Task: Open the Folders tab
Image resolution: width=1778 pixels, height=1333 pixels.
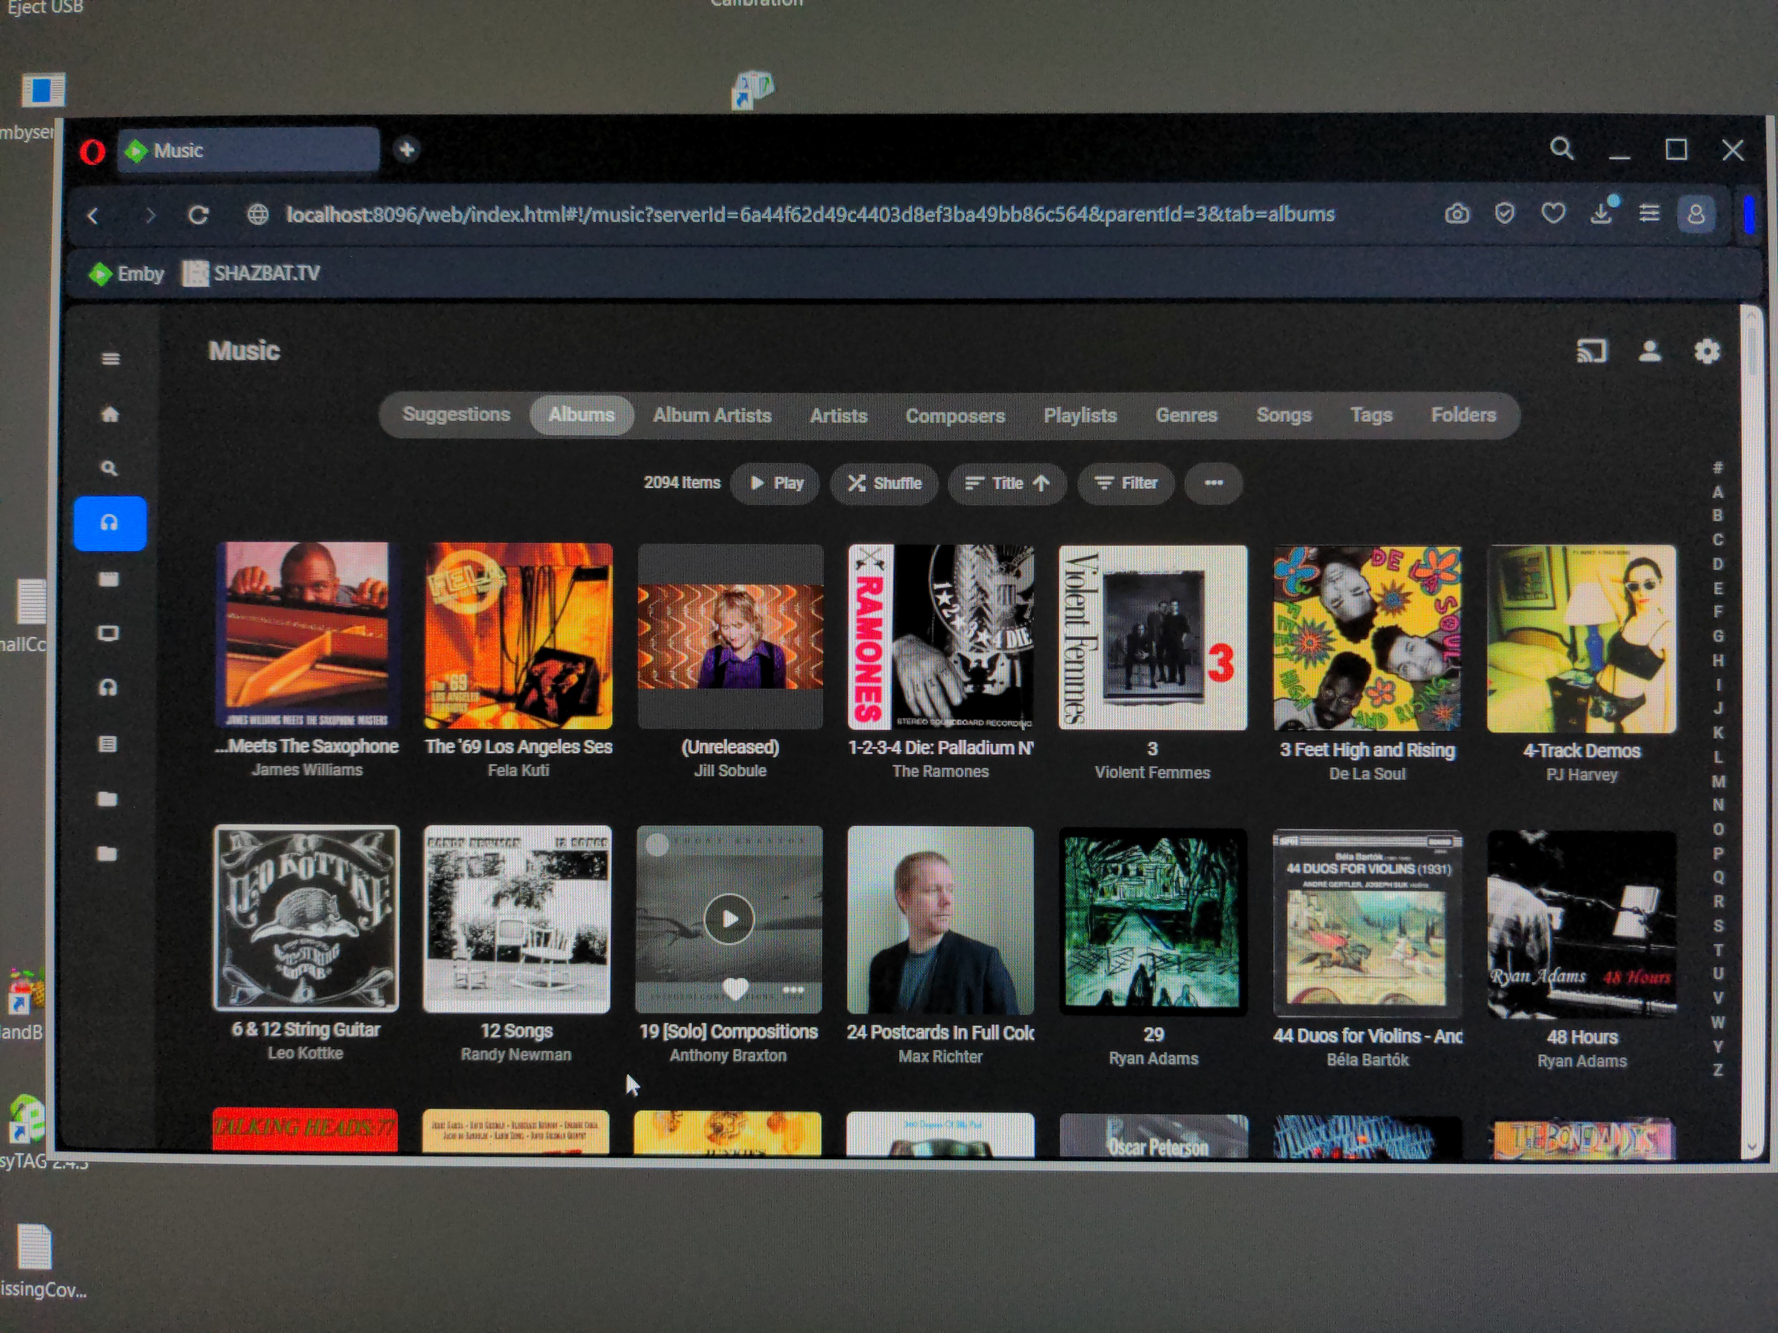Action: tap(1463, 416)
